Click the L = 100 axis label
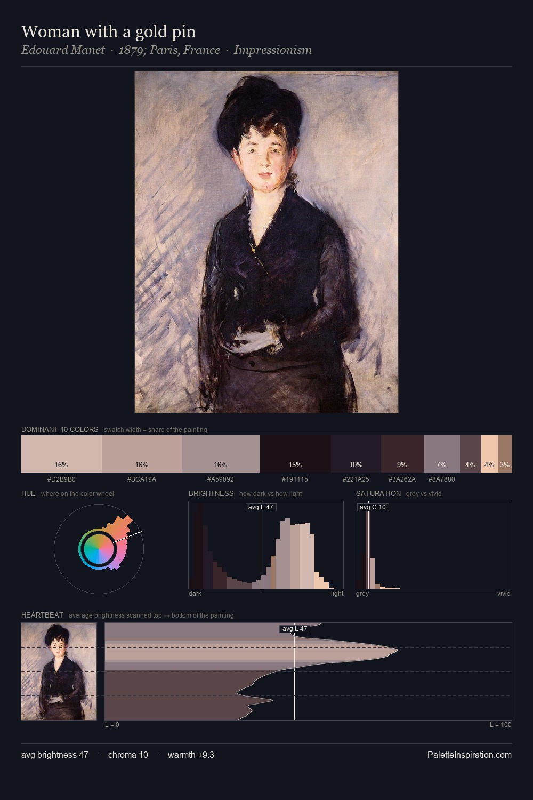Screen dimensions: 533x800 [x=500, y=725]
